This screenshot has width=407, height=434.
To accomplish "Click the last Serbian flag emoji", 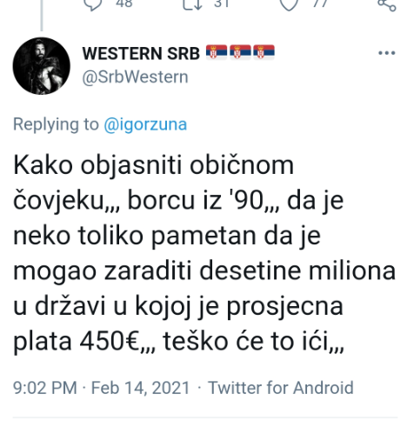I will [x=264, y=52].
